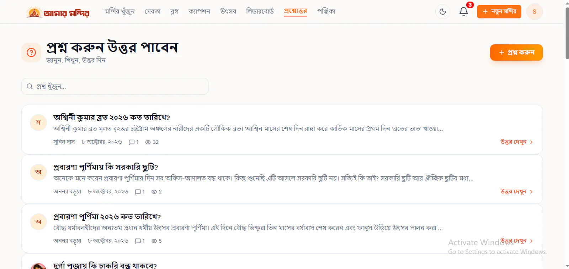Click views eye icon on অশ্বিনী কুমার ব্রত question

148,142
